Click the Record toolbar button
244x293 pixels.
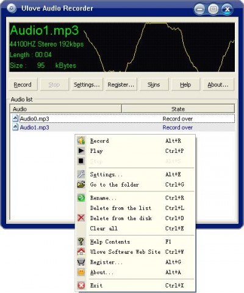point(23,84)
